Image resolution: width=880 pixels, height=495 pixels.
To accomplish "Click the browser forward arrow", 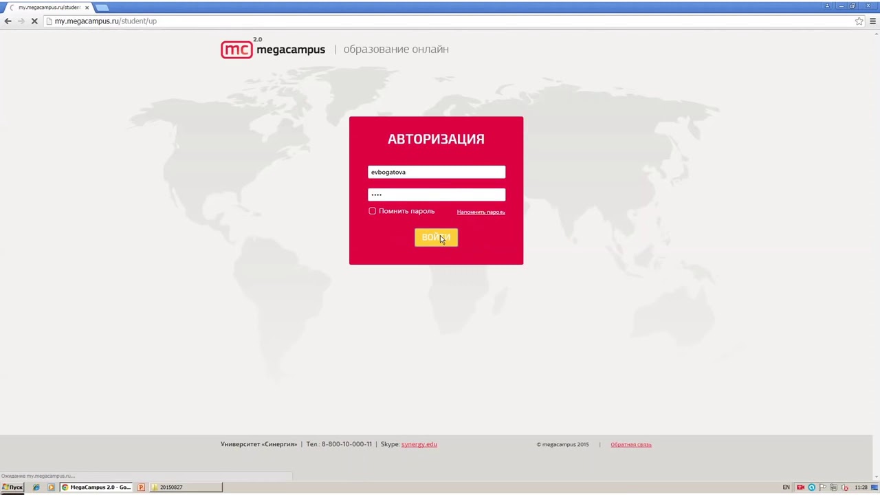I will click(21, 21).
